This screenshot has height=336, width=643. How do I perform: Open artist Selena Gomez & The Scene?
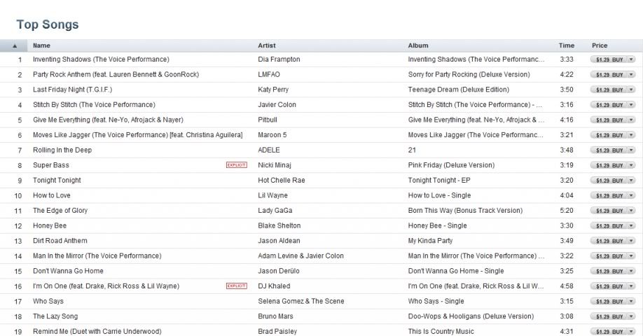(x=301, y=301)
